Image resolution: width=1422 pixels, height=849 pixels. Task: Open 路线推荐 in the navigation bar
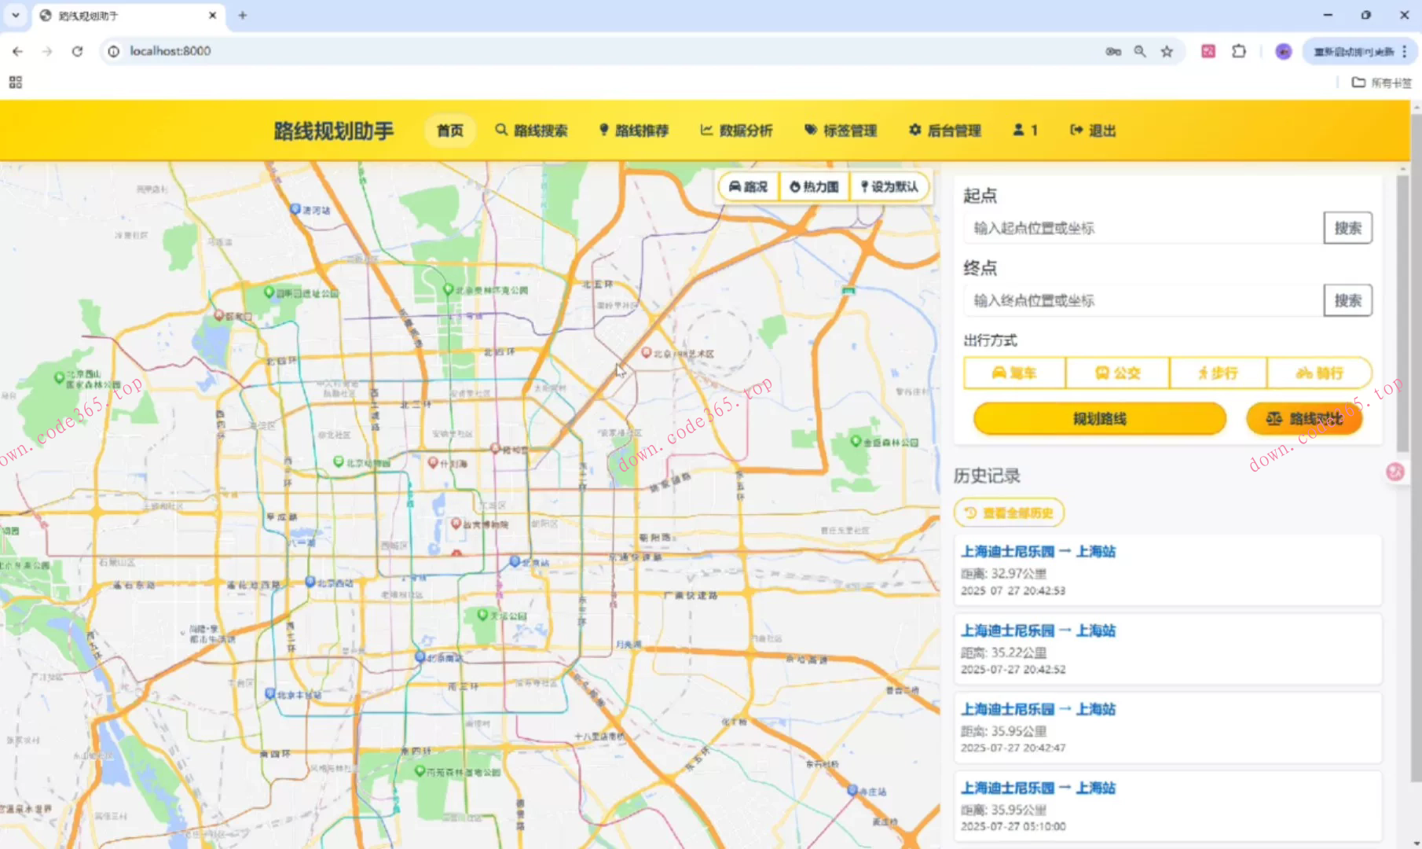click(633, 130)
